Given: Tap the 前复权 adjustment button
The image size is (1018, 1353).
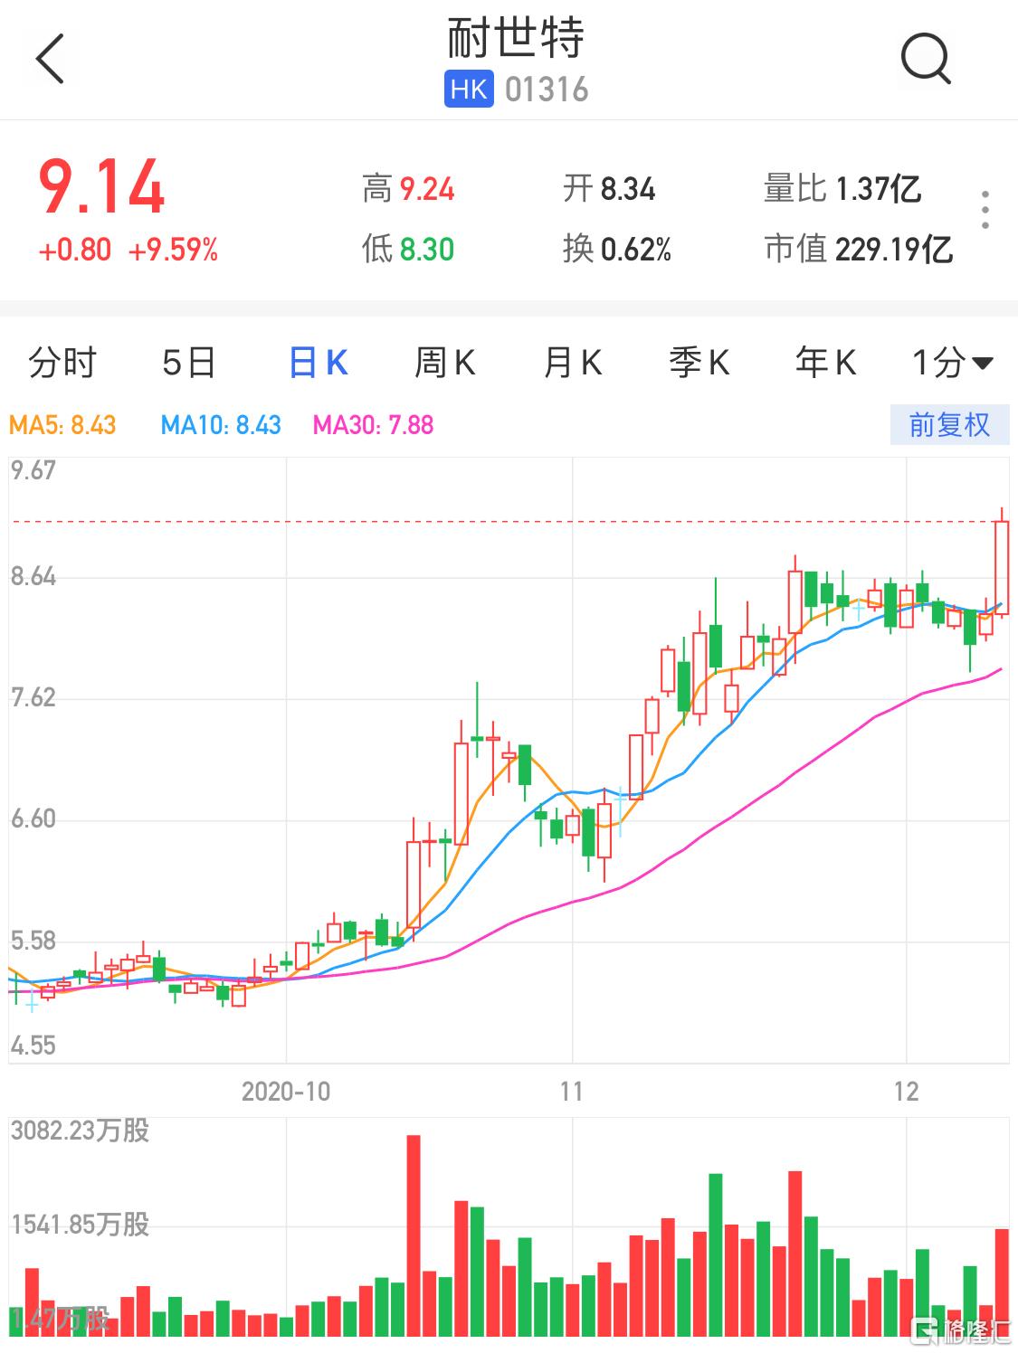Looking at the screenshot, I should pos(949,425).
